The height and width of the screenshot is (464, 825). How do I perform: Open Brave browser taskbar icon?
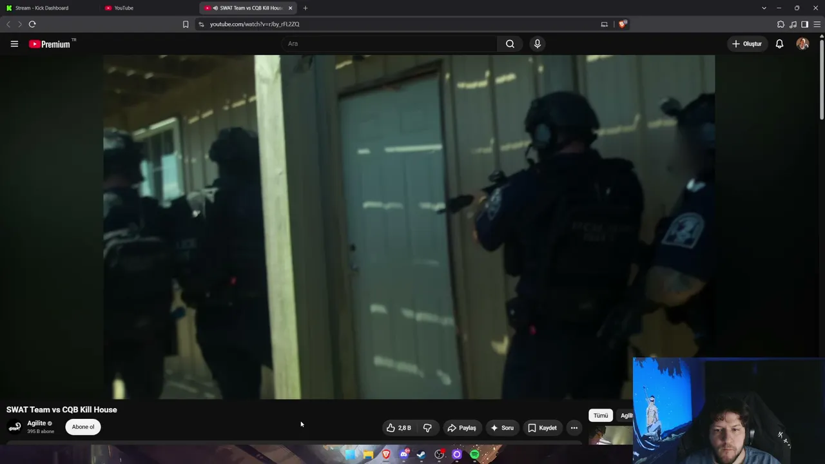[386, 454]
